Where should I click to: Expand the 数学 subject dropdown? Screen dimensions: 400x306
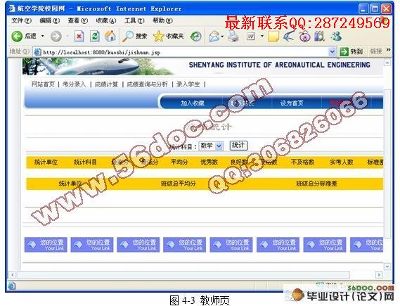pyautogui.click(x=219, y=146)
